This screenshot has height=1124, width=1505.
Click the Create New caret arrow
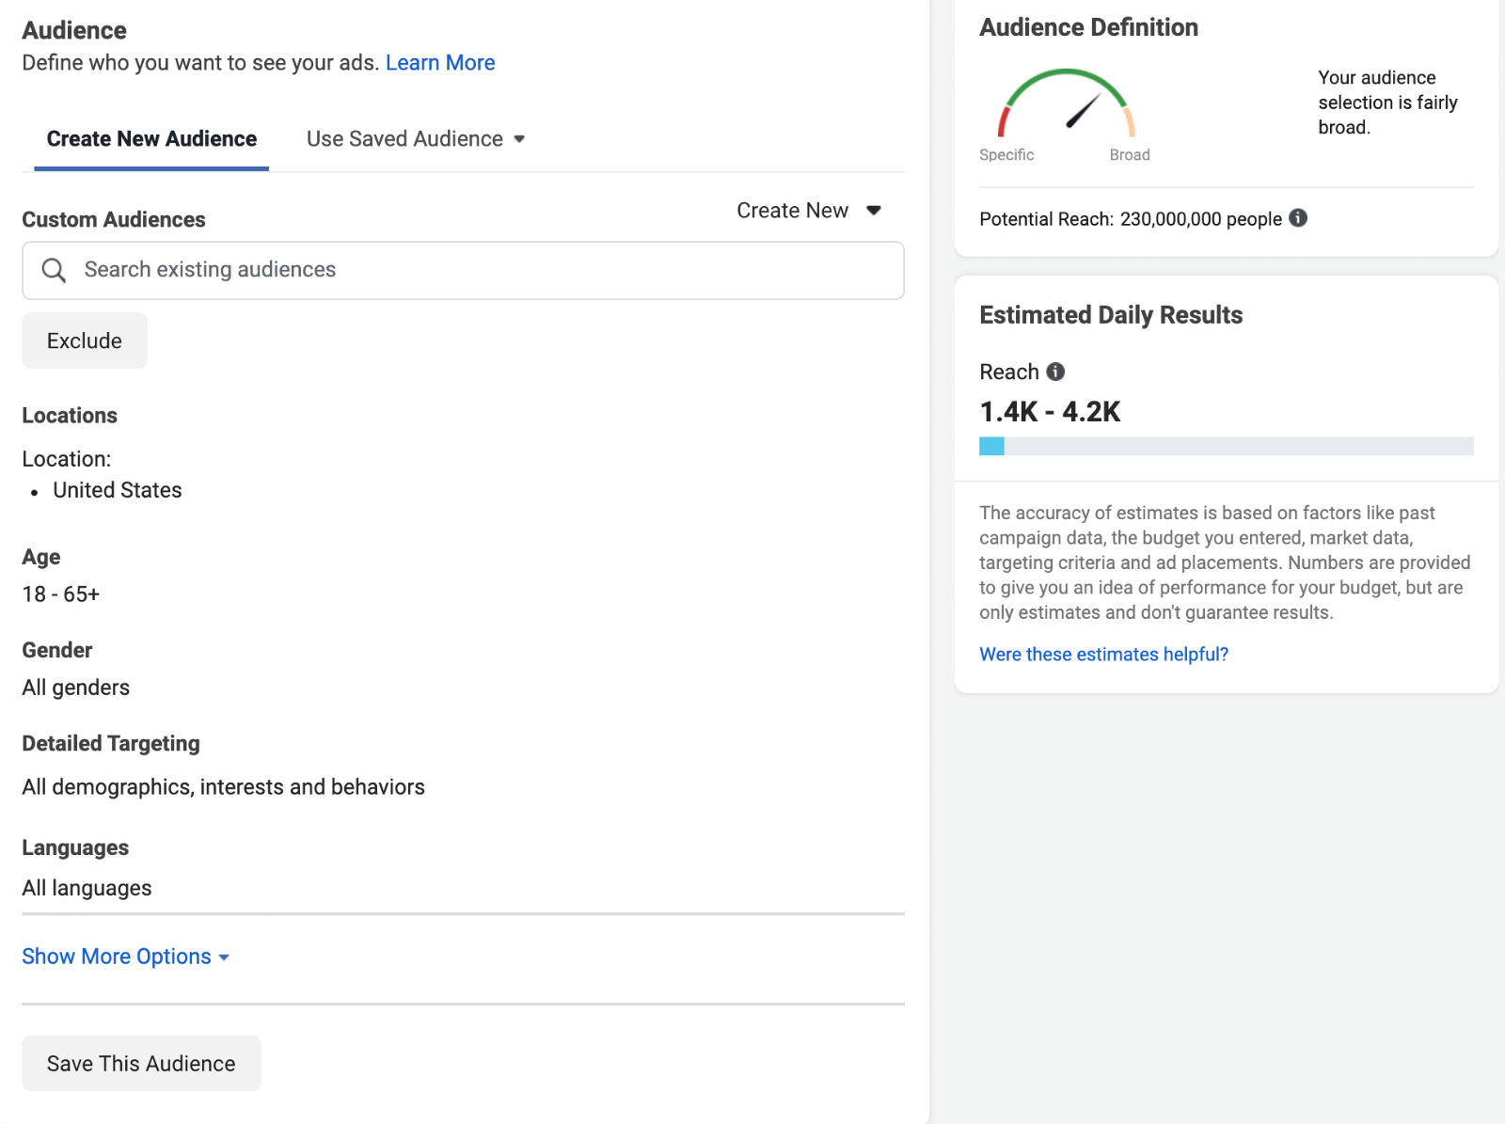pos(874,211)
